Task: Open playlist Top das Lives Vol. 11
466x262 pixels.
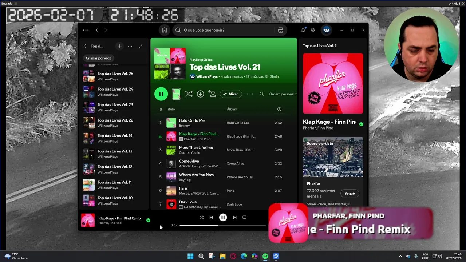Action: [x=114, y=185]
